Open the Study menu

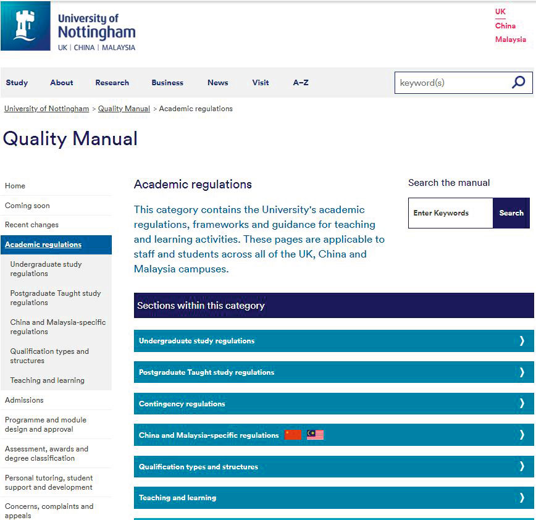click(x=17, y=83)
